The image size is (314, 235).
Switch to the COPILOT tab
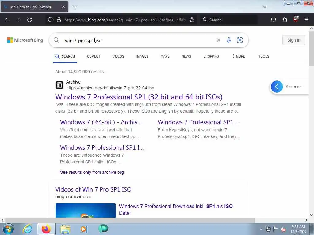coord(94,56)
